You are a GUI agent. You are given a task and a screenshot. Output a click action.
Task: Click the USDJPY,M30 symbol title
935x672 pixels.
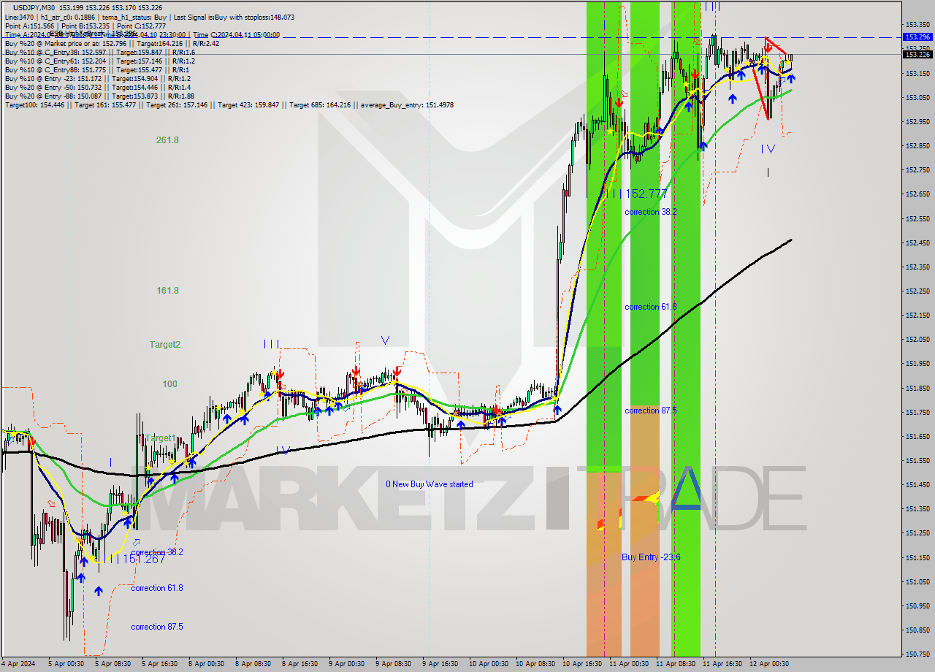(35, 7)
